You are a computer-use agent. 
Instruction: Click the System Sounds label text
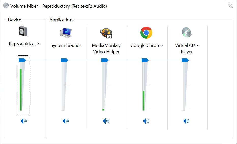tap(66, 45)
